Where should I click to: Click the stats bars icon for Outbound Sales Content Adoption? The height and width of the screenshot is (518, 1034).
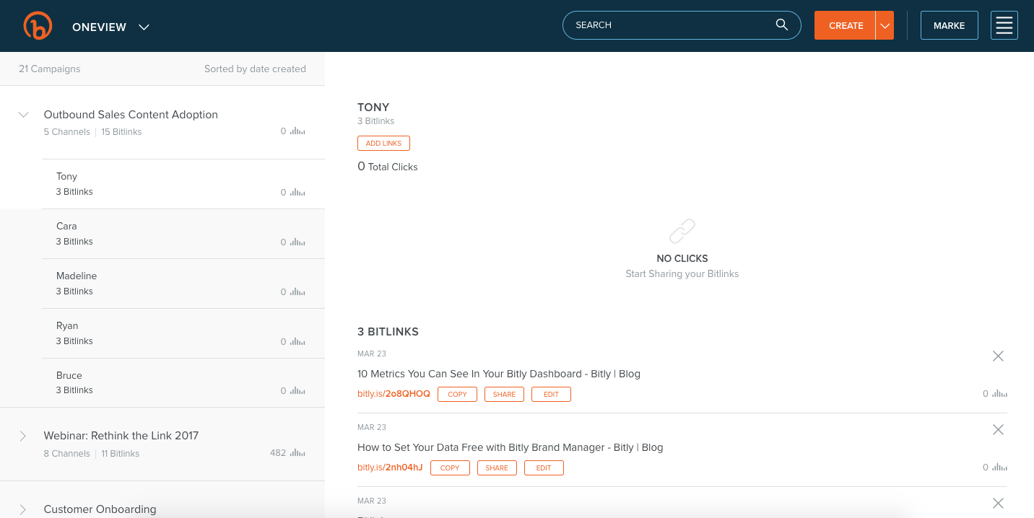(x=297, y=131)
